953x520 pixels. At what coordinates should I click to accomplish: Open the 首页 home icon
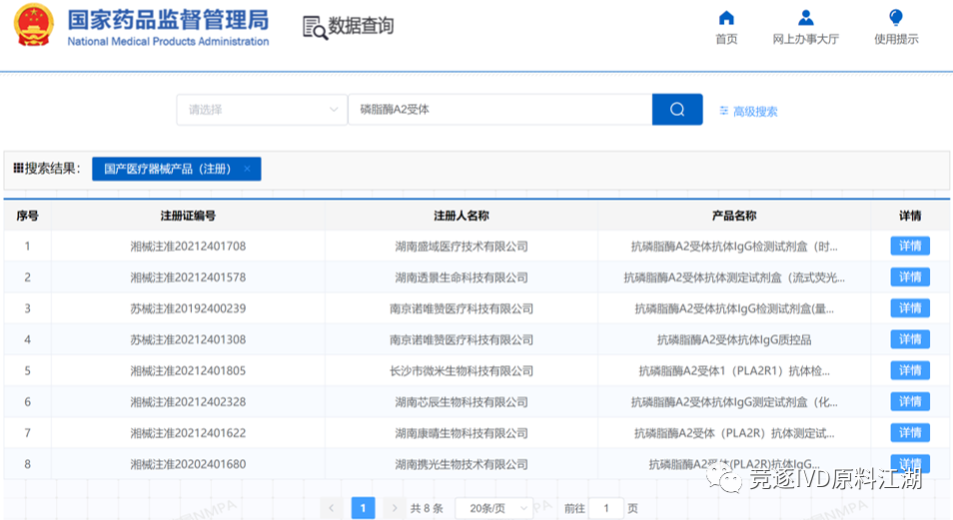[726, 18]
